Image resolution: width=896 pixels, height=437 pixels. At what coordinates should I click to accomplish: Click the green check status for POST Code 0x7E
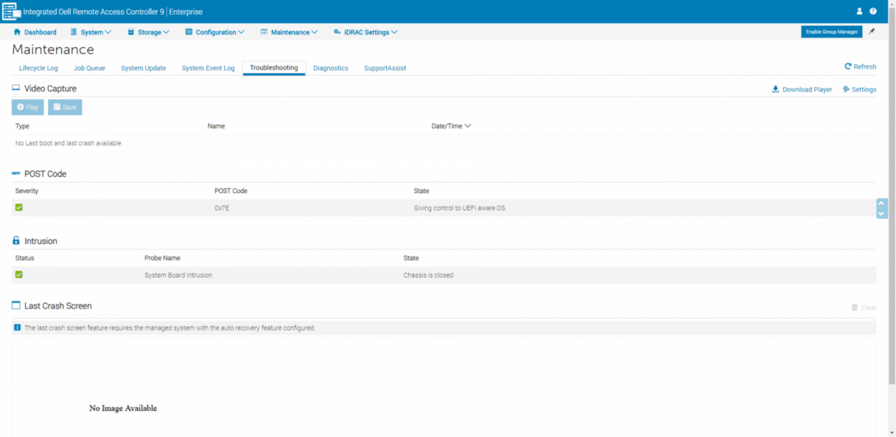click(x=19, y=207)
